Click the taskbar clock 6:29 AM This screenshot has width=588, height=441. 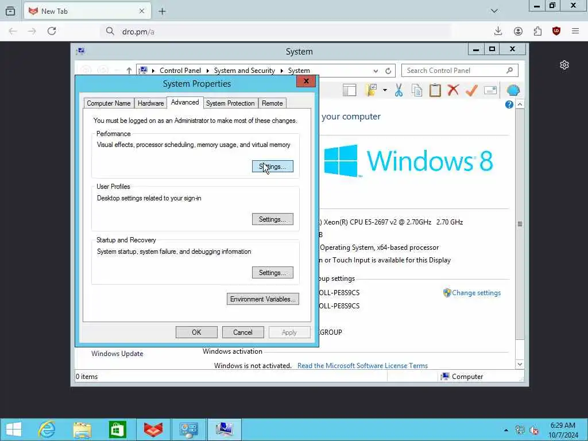pyautogui.click(x=563, y=425)
